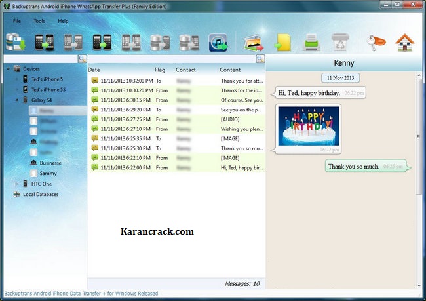426x301 pixels.
Task: Click the chat panel vertical scrollbar
Action: (419, 136)
